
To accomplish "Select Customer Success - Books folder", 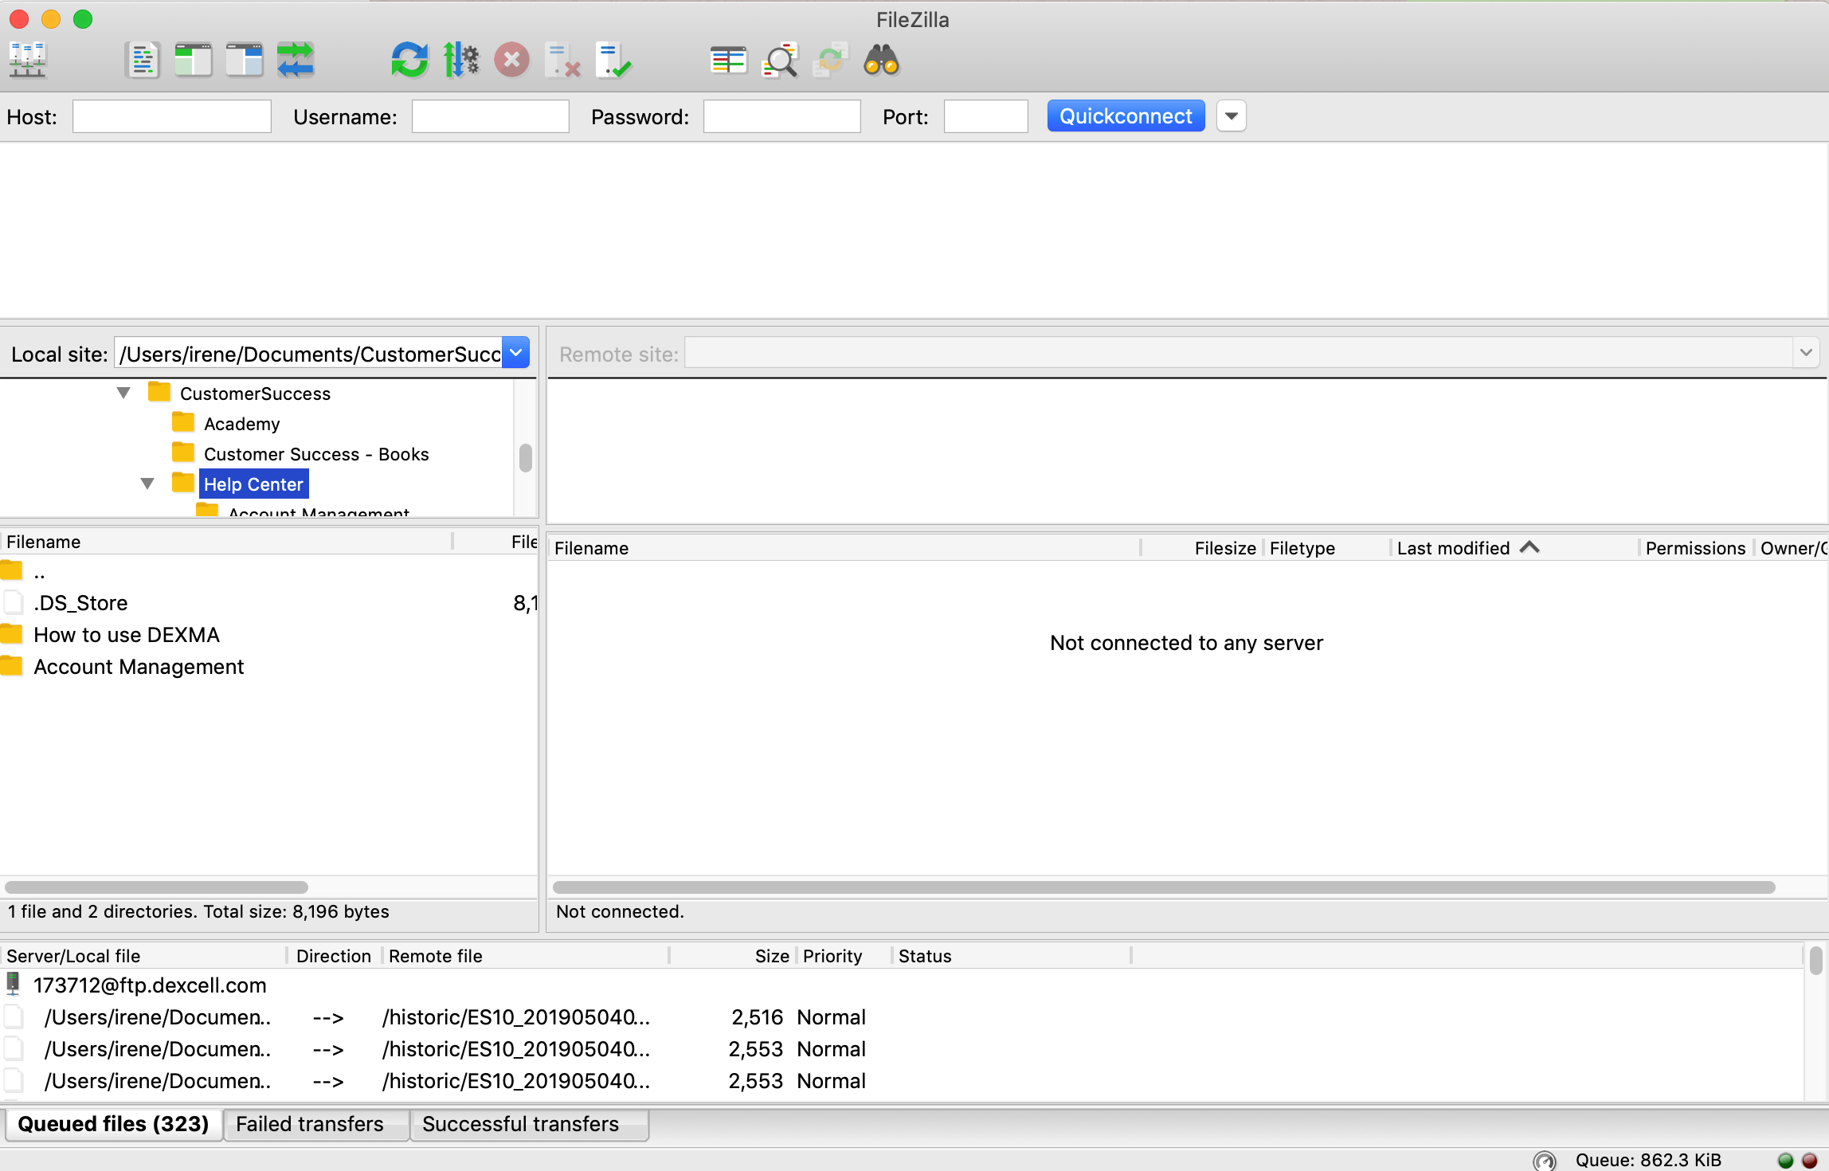I will (x=316, y=454).
